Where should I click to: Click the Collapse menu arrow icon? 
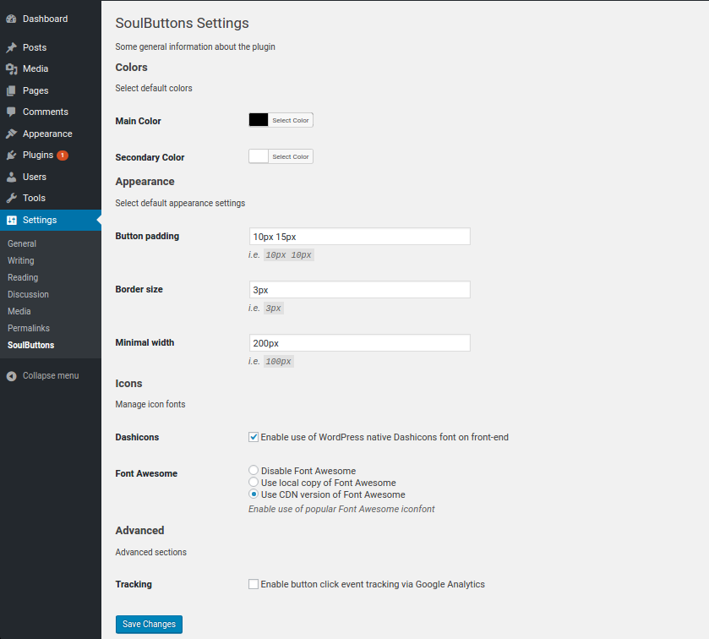(11, 376)
